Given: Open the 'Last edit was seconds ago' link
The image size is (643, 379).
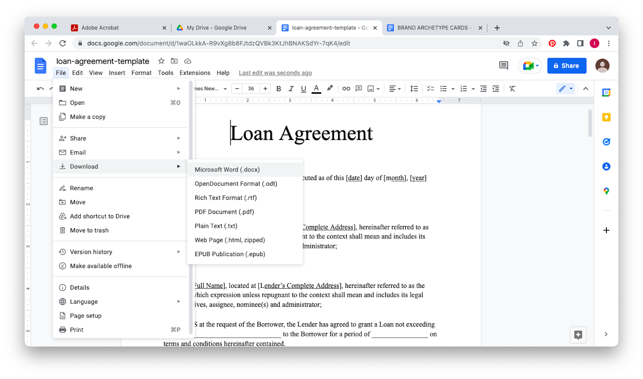Looking at the screenshot, I should (x=275, y=73).
